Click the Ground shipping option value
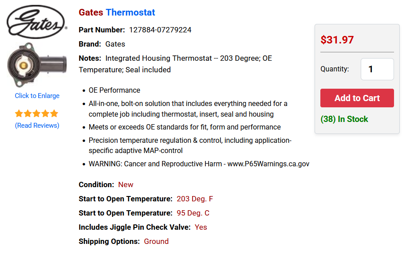Screen dimensions: 402x255 (x=156, y=242)
